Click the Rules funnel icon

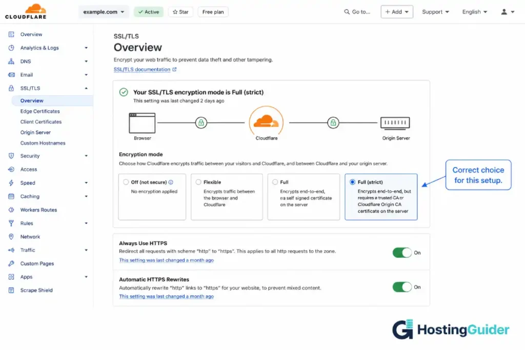coord(11,223)
